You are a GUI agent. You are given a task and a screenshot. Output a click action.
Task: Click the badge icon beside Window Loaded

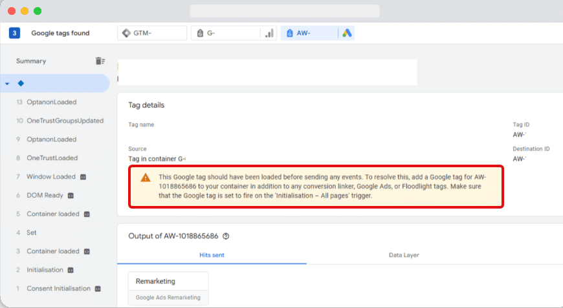coord(83,177)
